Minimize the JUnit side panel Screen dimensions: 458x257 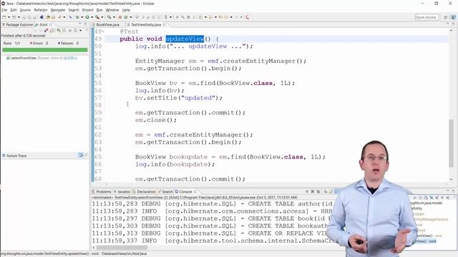coord(80,24)
